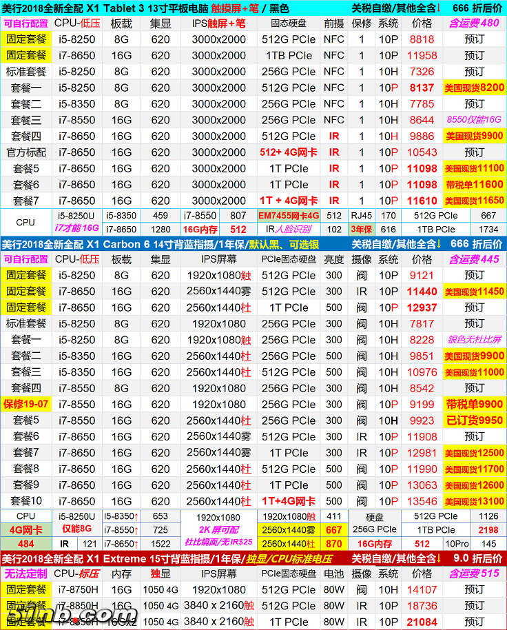This screenshot has width=507, height=630.
Task: Click the 美国现货8200 stock cell
Action: click(x=474, y=88)
